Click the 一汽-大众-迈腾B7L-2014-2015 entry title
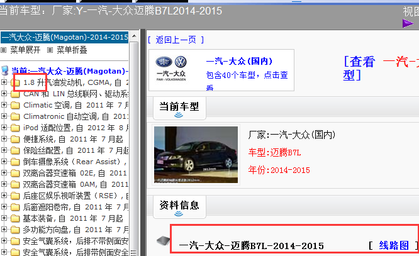The image size is (419, 256). [x=251, y=245]
